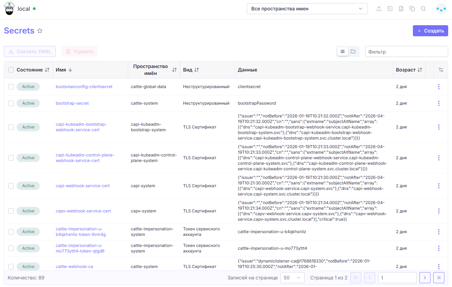Open row actions for bootstrap-secret

click(x=439, y=103)
